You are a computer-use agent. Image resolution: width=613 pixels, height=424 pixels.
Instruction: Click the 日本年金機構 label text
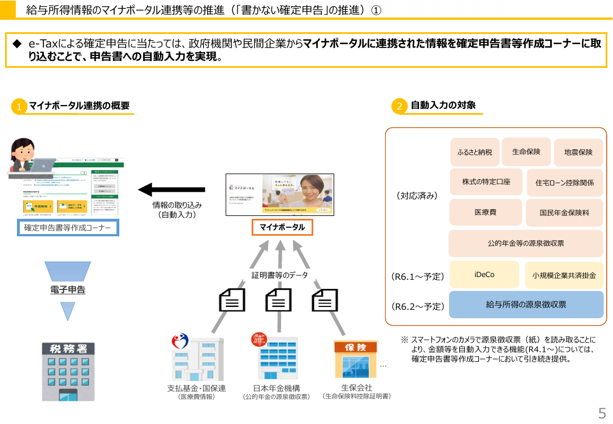click(x=277, y=388)
